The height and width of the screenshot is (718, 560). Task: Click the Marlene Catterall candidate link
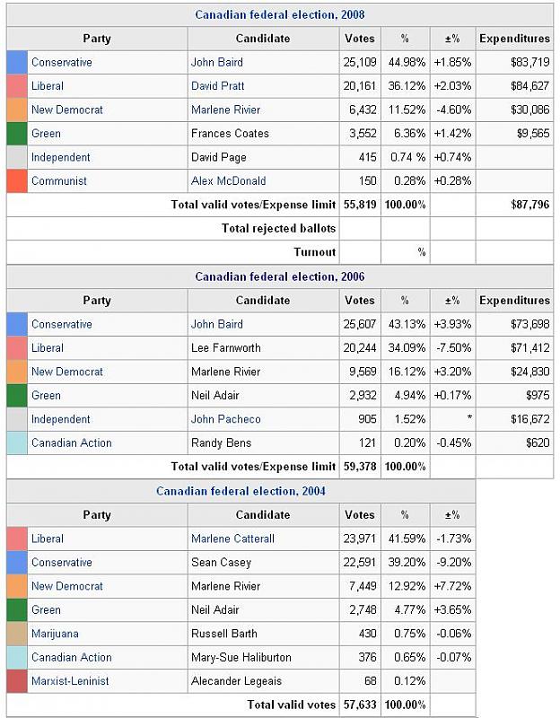click(x=232, y=538)
